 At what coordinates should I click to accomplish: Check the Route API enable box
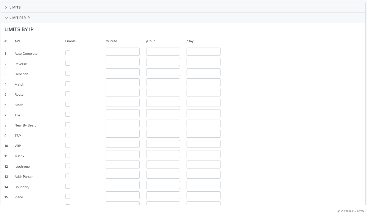[68, 94]
